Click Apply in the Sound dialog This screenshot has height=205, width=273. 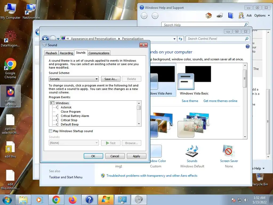[x=136, y=156]
